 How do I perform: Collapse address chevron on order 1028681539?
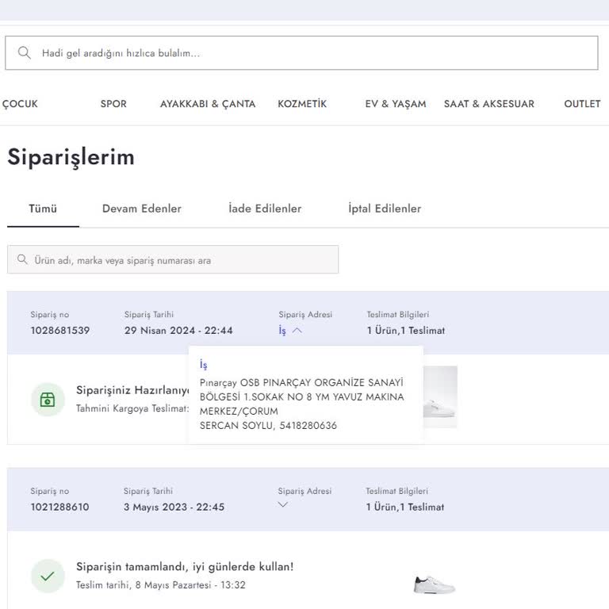pos(297,331)
